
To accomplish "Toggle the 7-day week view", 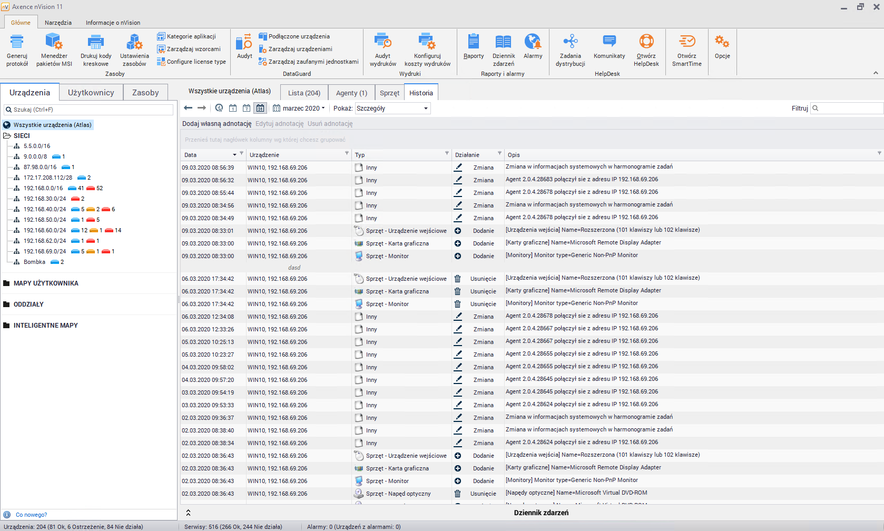I will click(x=247, y=108).
